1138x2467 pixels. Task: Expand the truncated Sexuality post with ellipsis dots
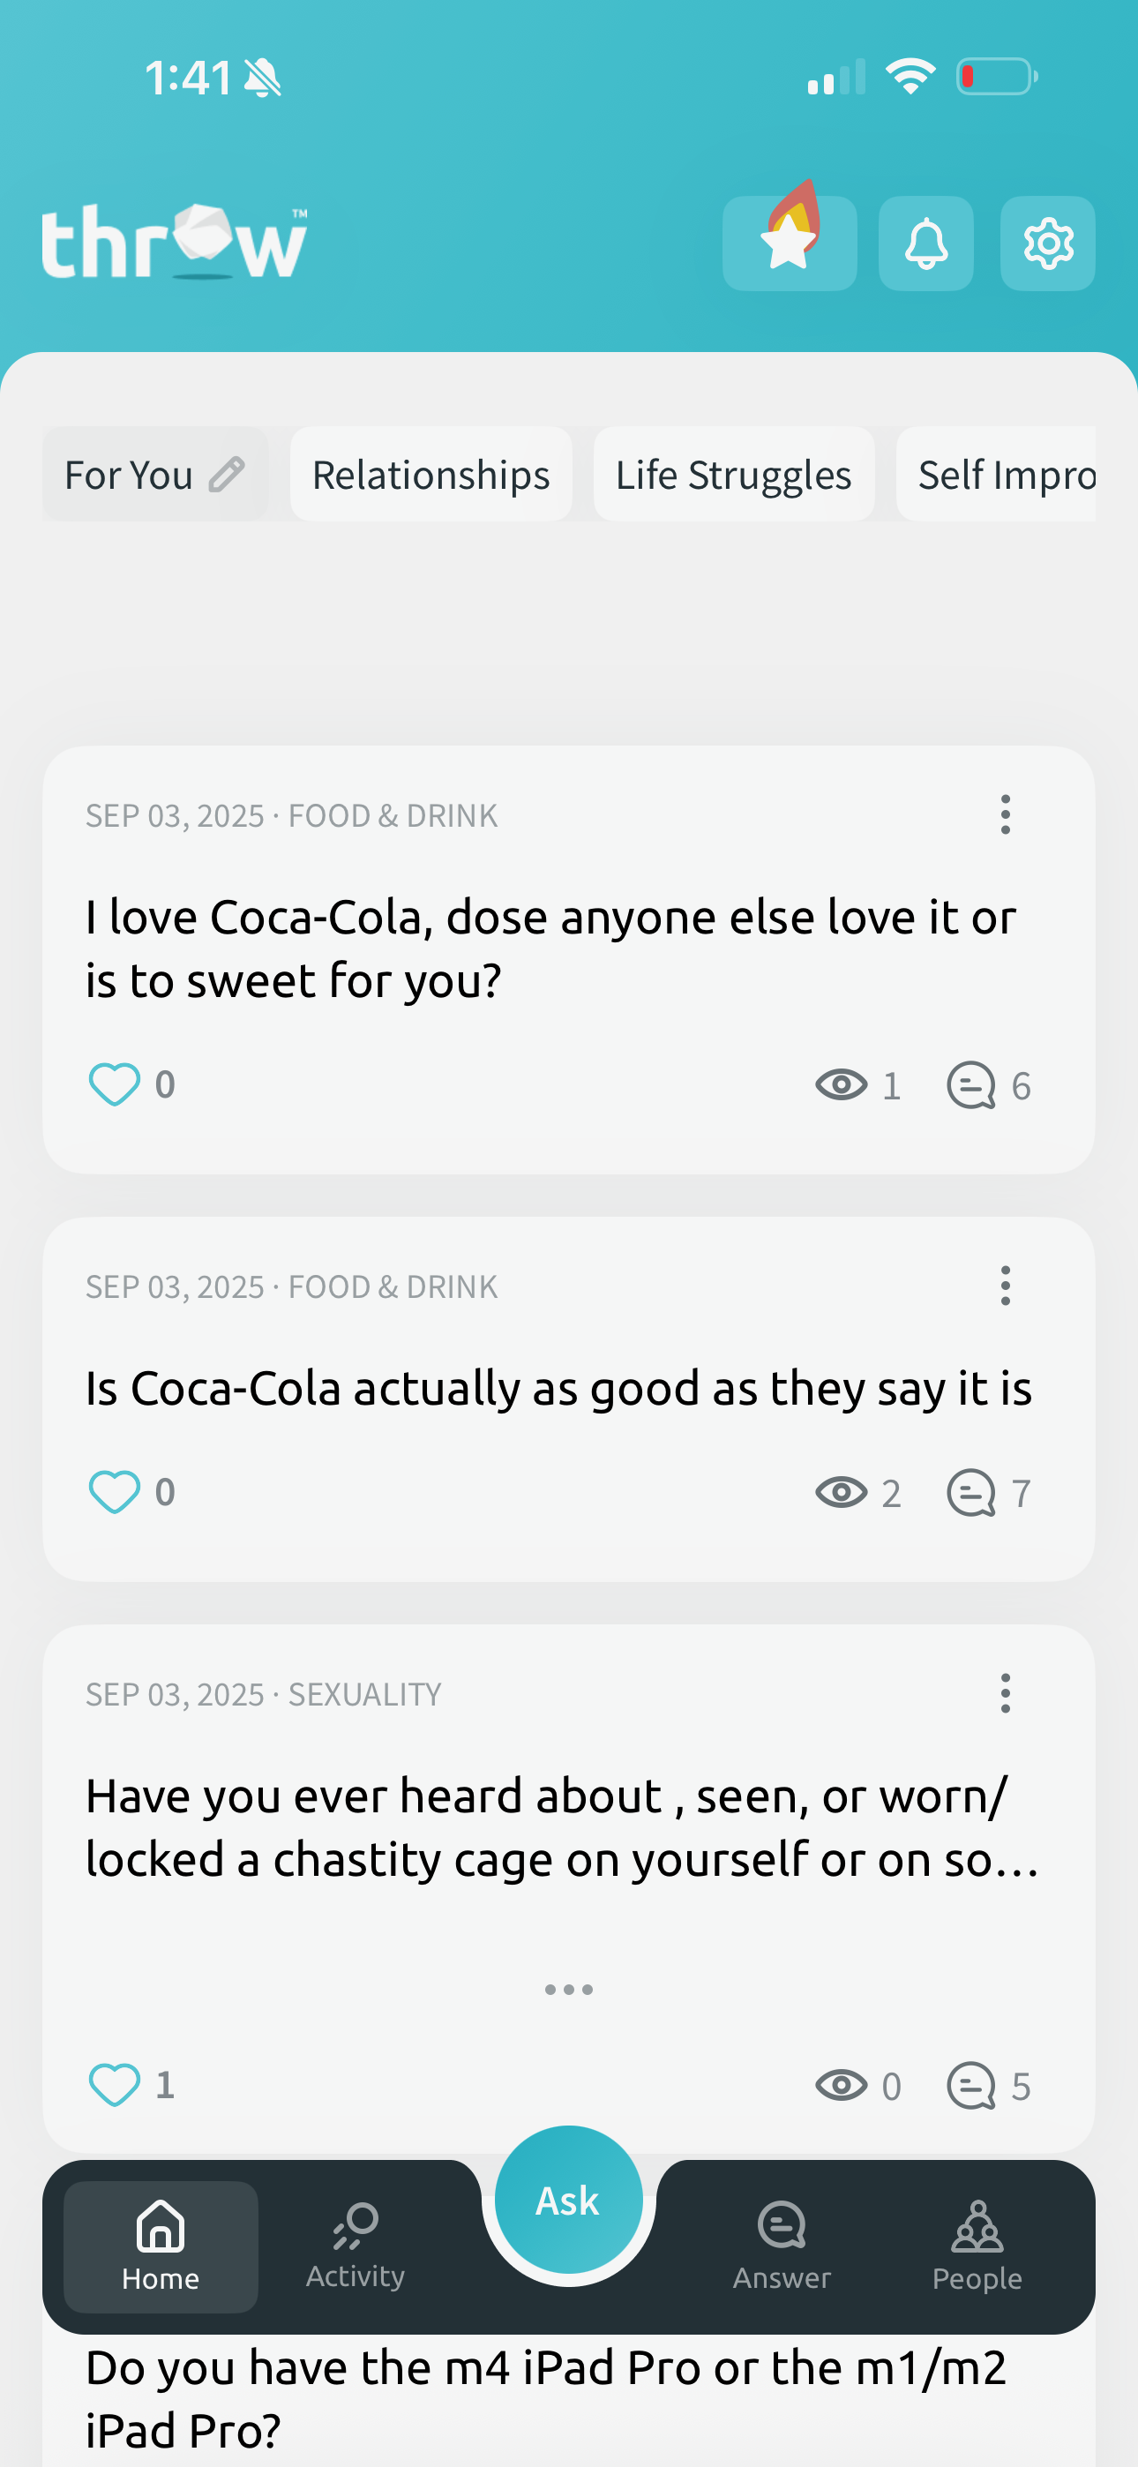(x=568, y=1989)
